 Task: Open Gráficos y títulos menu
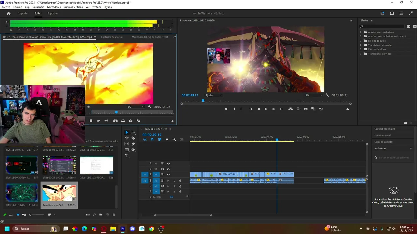point(73,7)
